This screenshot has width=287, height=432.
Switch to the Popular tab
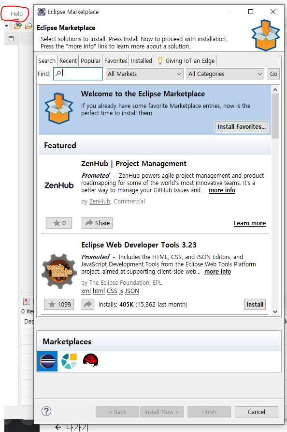90,61
